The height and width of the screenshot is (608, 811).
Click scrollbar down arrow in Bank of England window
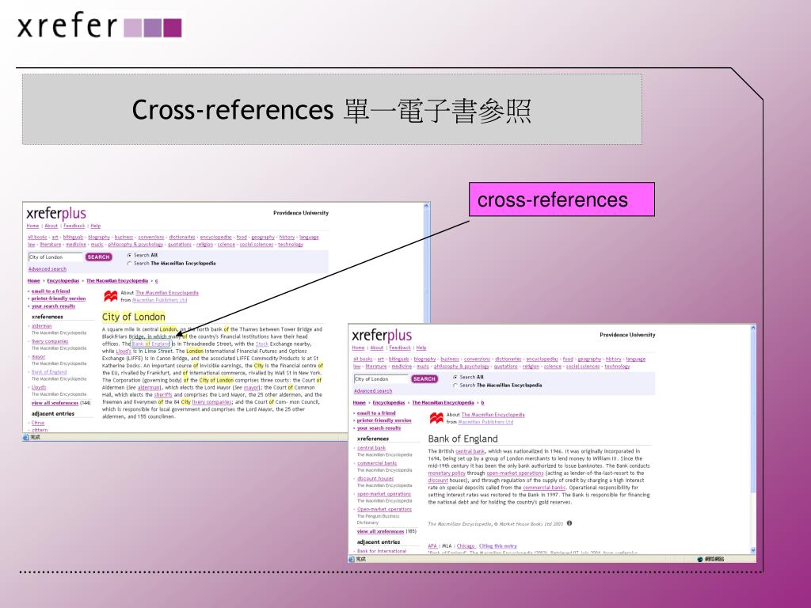click(753, 551)
